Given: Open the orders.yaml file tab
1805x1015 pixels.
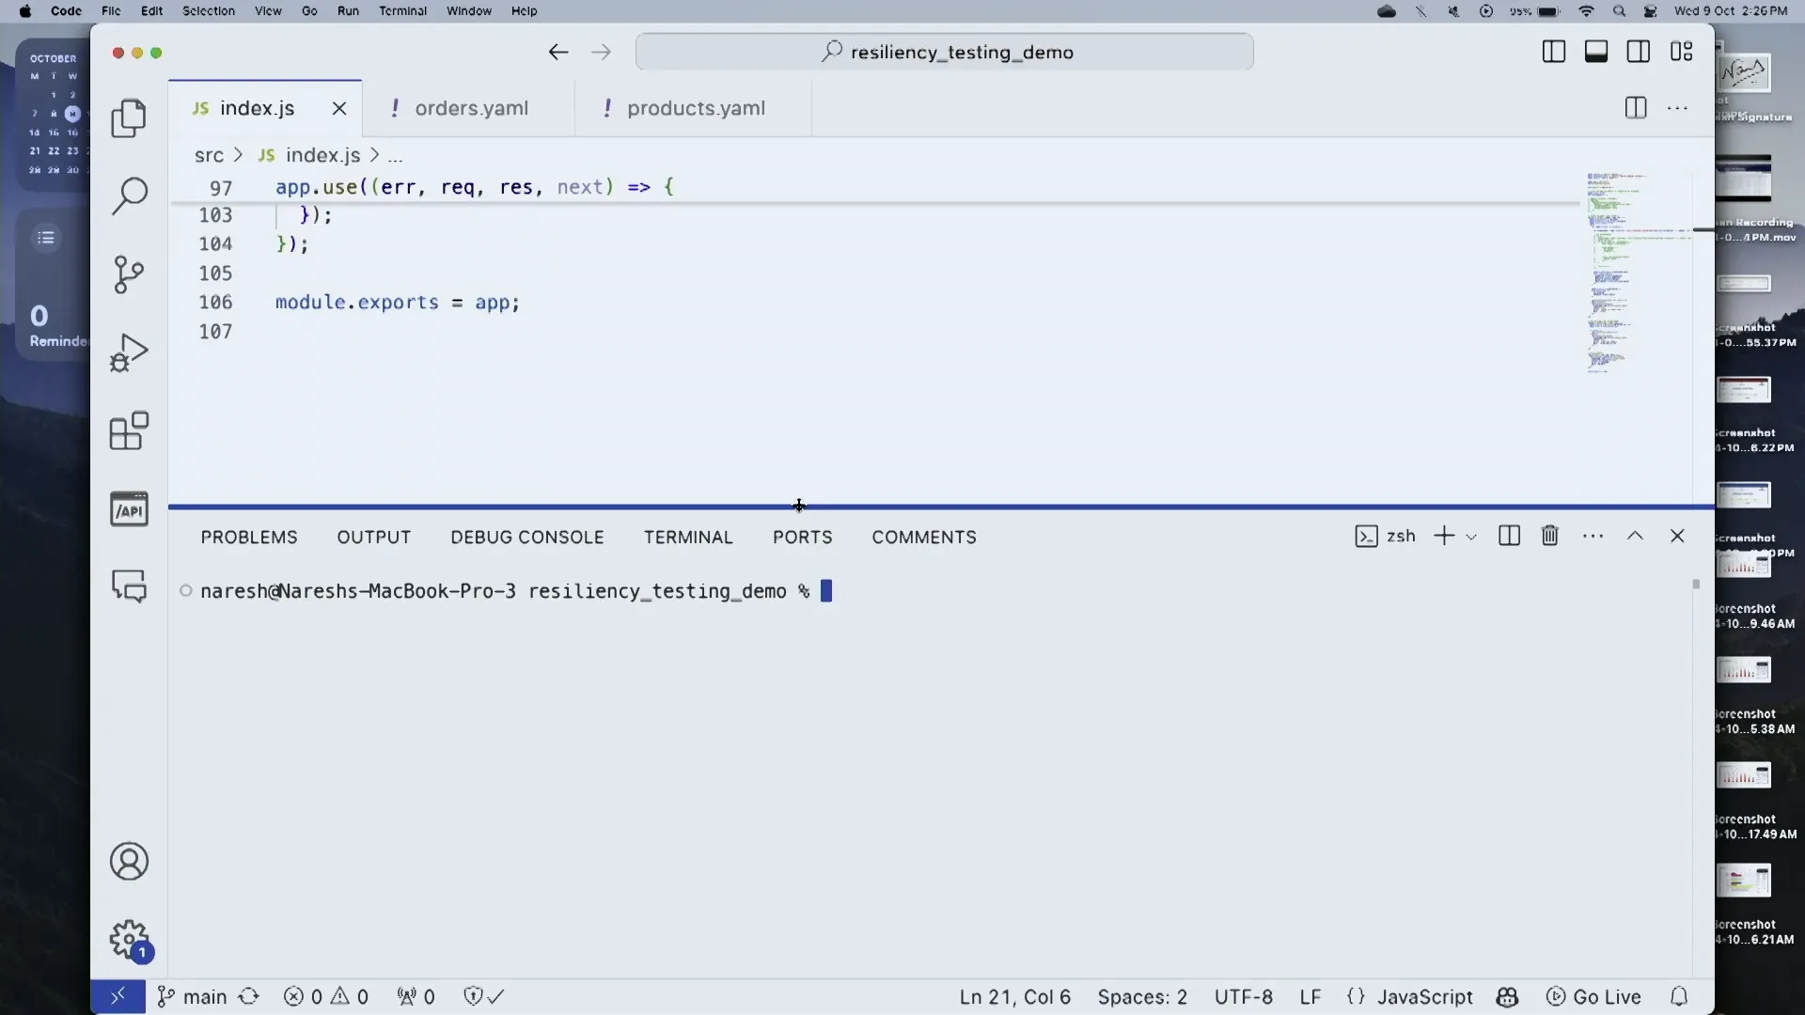Looking at the screenshot, I should 472,106.
